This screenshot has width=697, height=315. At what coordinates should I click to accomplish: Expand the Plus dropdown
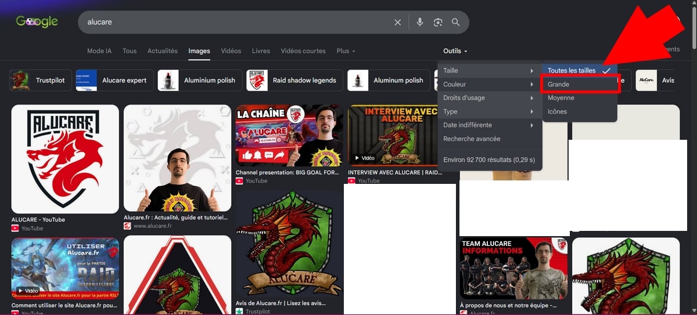pyautogui.click(x=346, y=51)
